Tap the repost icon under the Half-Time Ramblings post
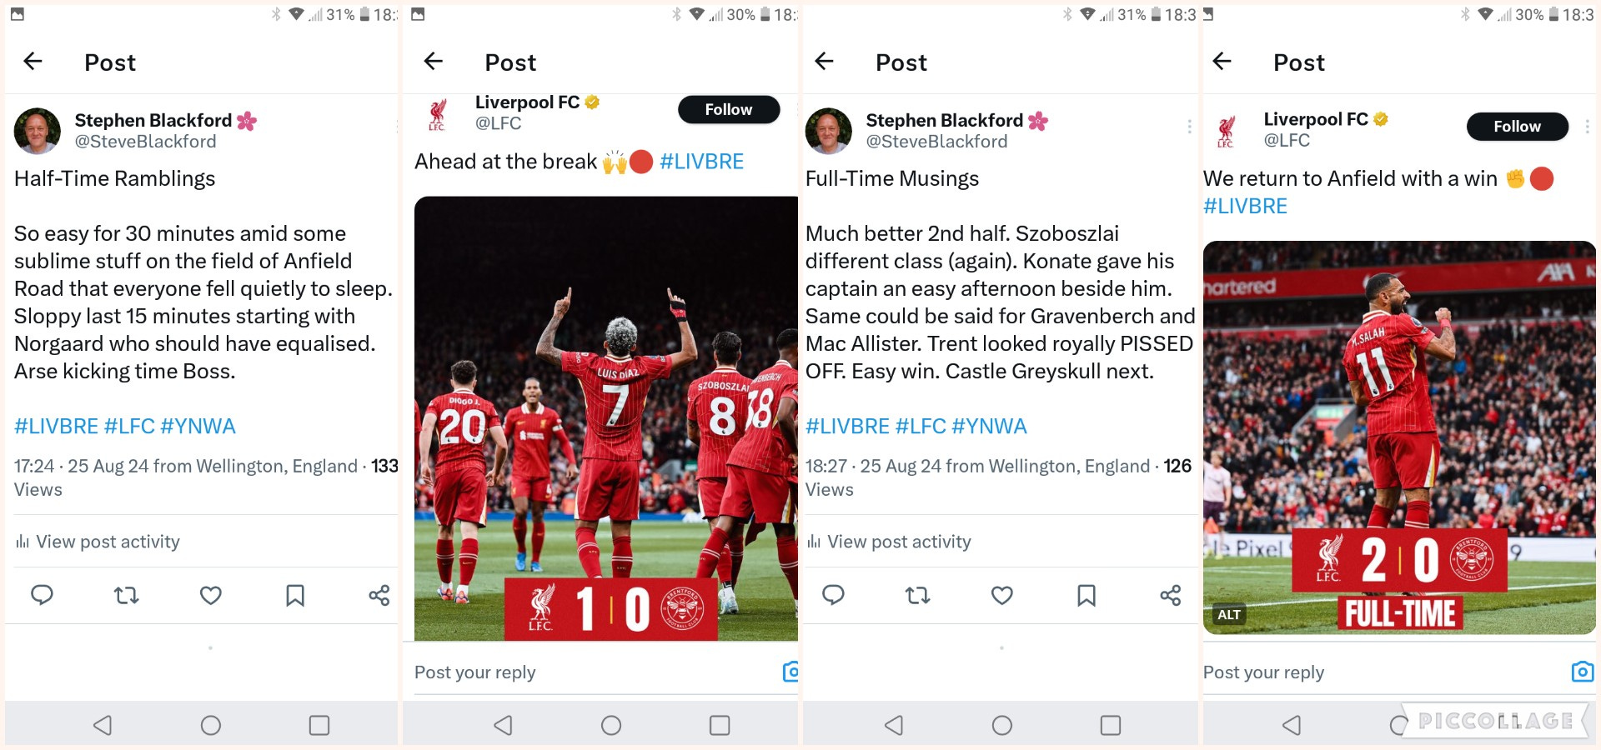This screenshot has height=750, width=1601. tap(126, 595)
